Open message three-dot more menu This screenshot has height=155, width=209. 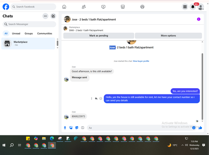(92, 99)
